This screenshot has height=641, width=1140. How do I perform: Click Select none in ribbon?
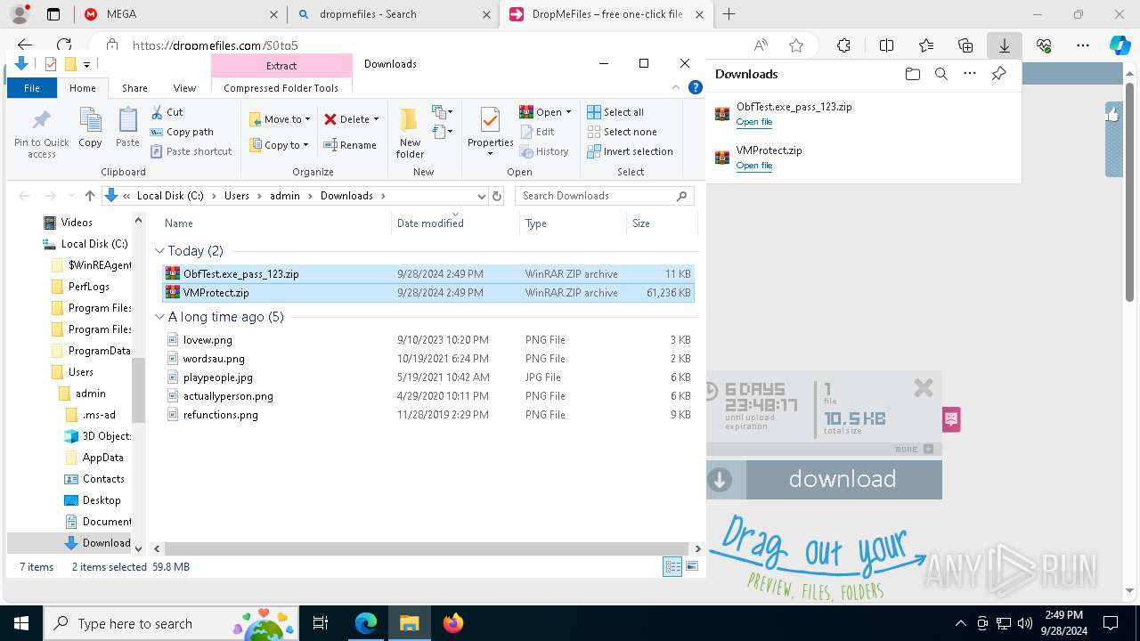pos(622,132)
